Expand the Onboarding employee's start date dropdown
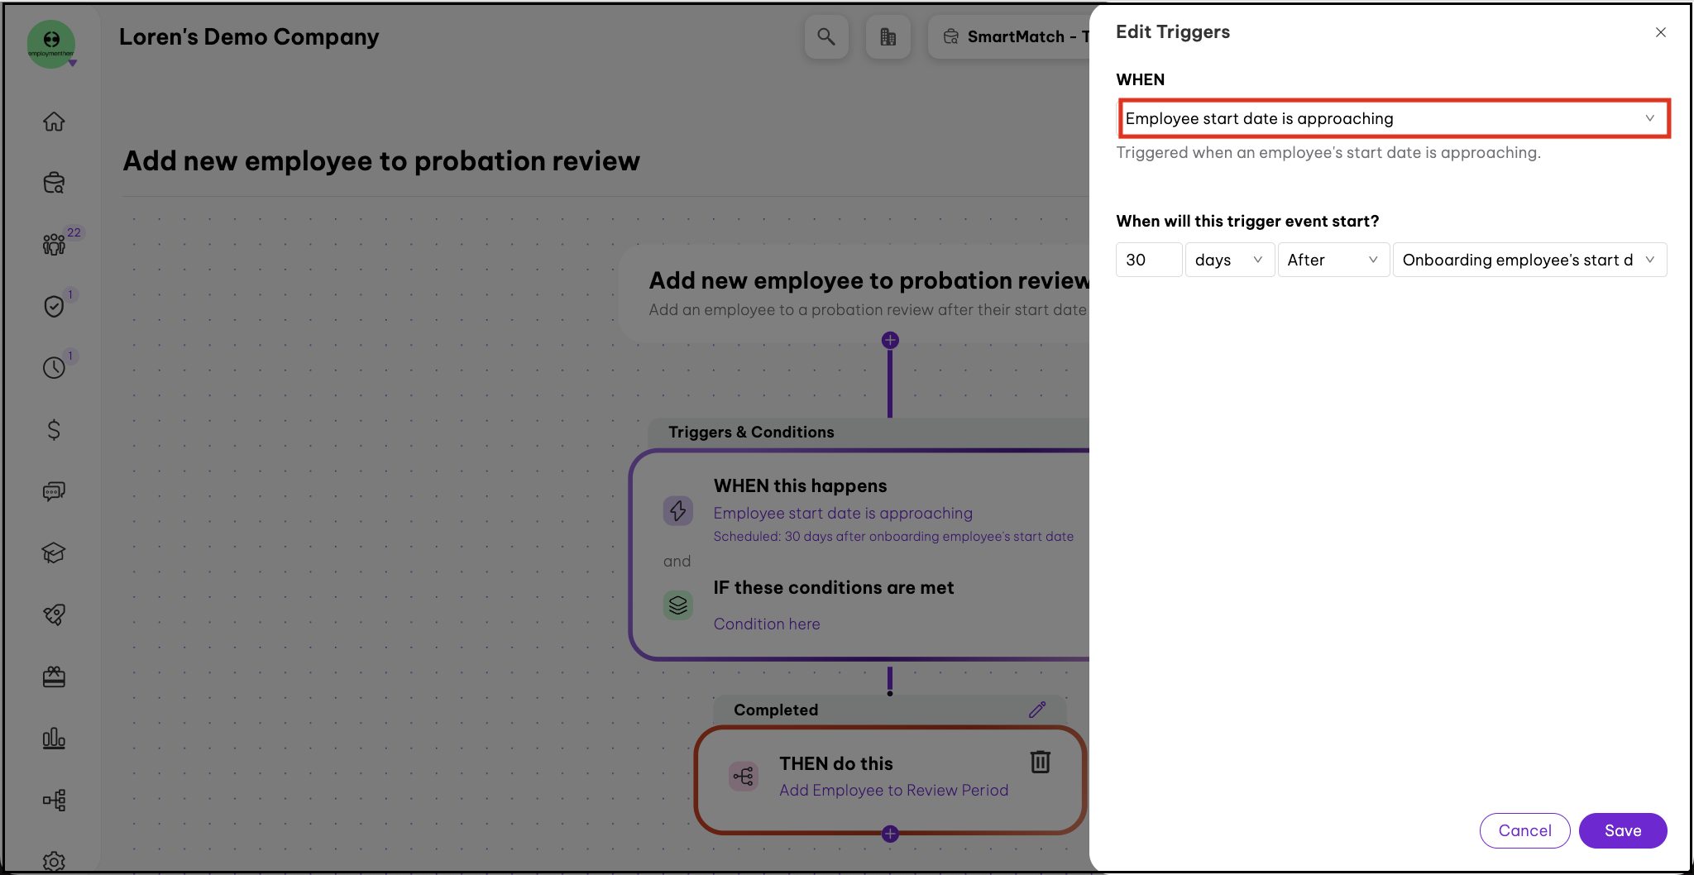The image size is (1694, 875). coord(1529,260)
